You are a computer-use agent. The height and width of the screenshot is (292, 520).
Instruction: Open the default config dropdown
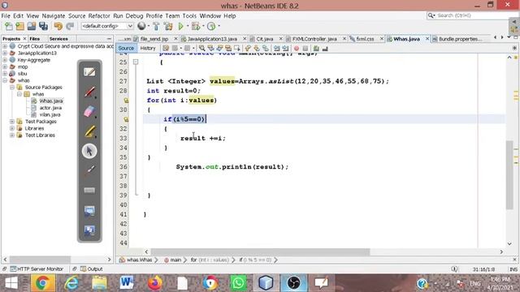[x=107, y=26]
